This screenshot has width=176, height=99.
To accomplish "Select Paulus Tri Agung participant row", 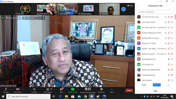I will (155, 54).
